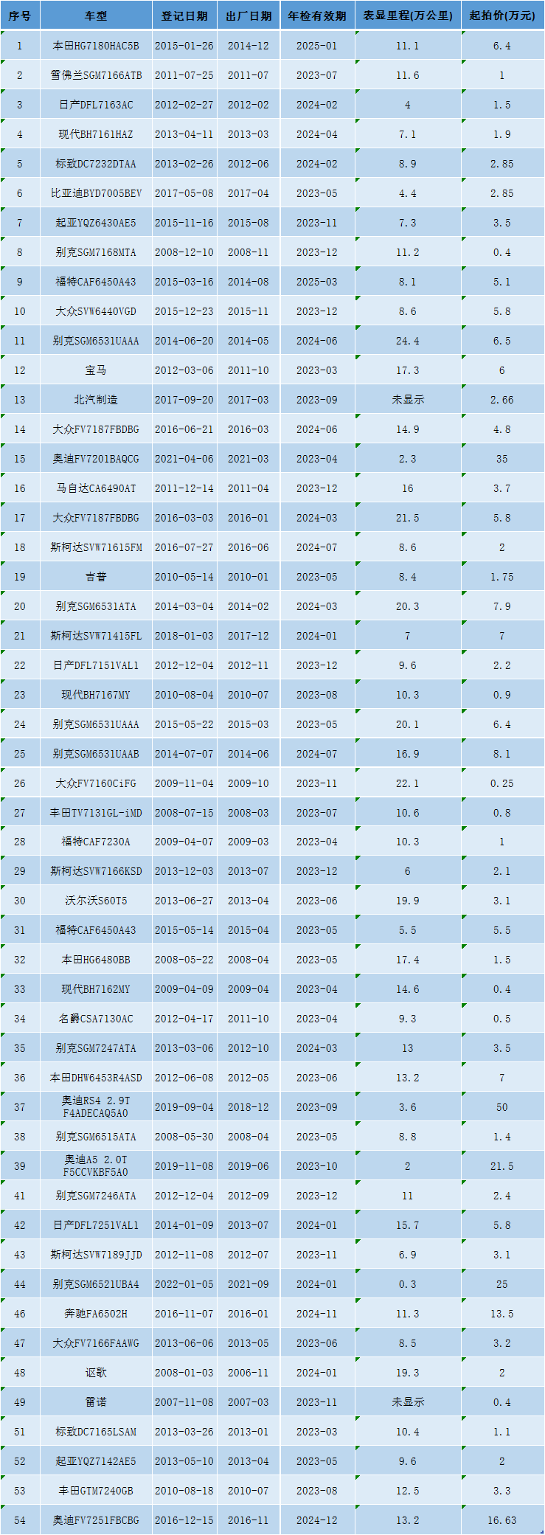Select cell 福特CAF7230A

pyautogui.click(x=96, y=842)
